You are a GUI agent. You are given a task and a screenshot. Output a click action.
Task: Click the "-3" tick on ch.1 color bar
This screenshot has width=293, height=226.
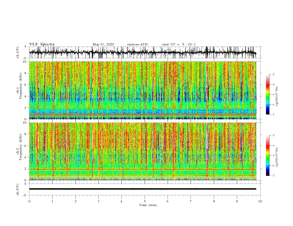273,74
